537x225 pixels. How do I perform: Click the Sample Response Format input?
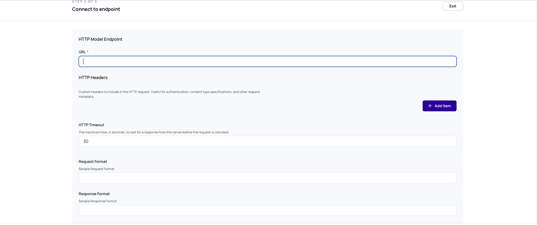pyautogui.click(x=267, y=210)
